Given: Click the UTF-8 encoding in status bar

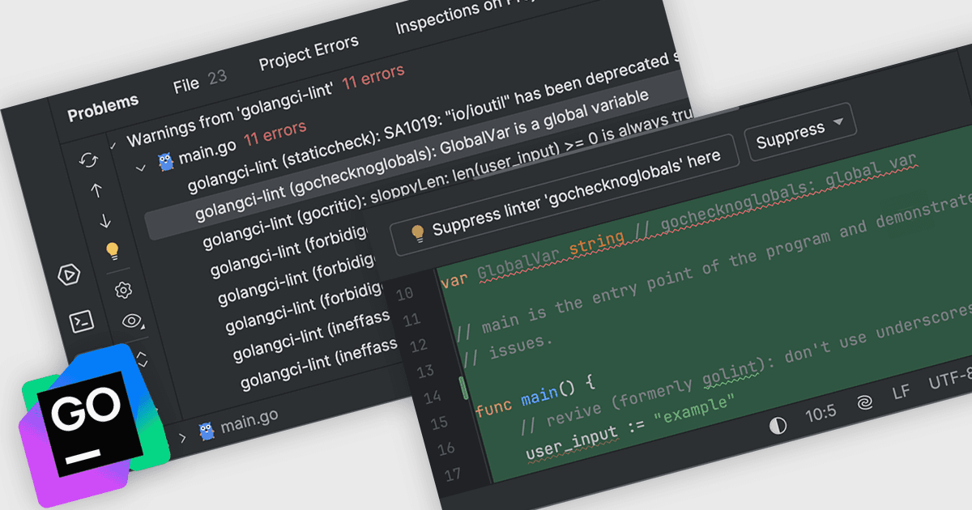Looking at the screenshot, I should pyautogui.click(x=951, y=379).
